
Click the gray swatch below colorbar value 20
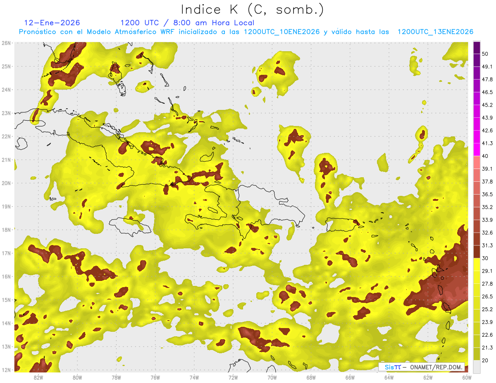click(x=477, y=366)
